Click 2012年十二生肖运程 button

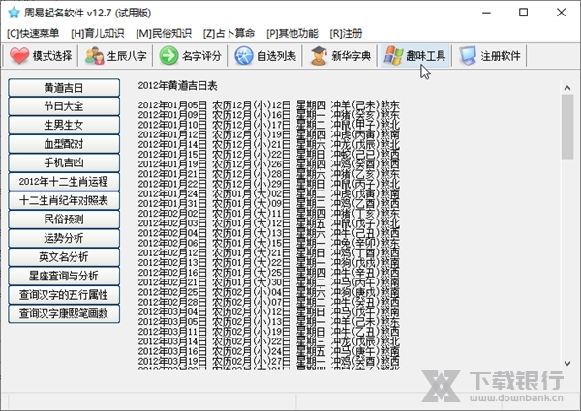point(64,182)
